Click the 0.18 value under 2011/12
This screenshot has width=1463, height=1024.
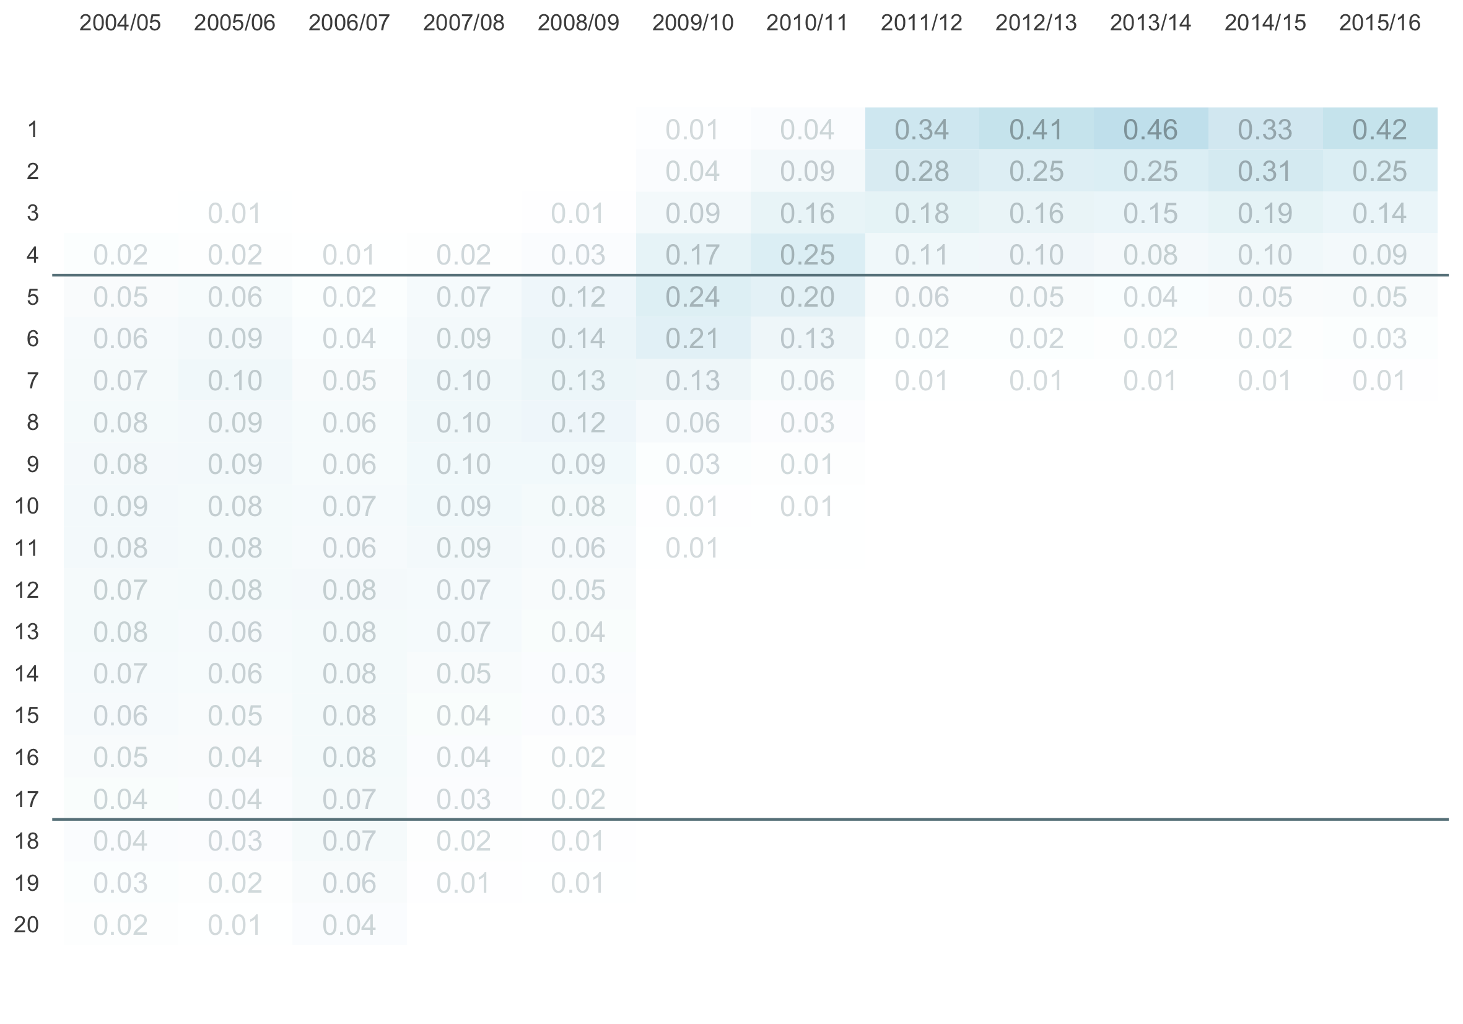tap(922, 214)
